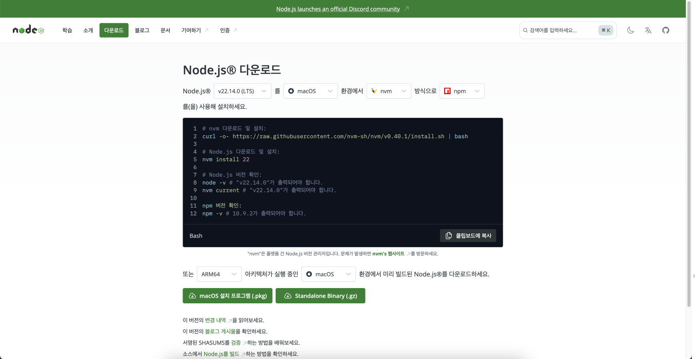The height and width of the screenshot is (359, 695).
Task: Click the page vertical scrollbar
Action: (x=689, y=153)
